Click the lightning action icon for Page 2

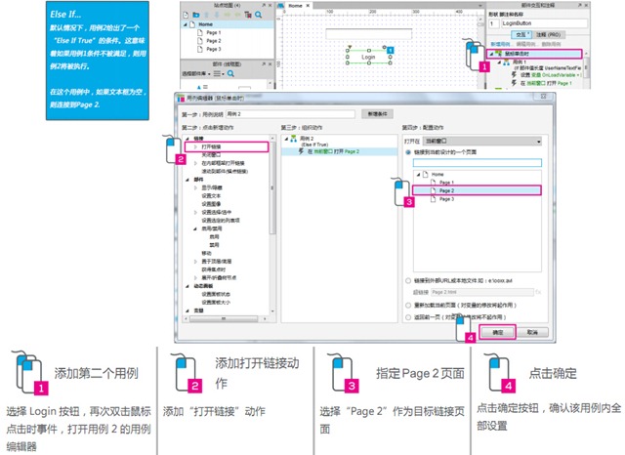(302, 151)
